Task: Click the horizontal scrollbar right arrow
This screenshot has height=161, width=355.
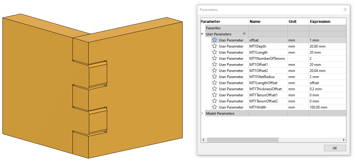Action: coord(343,140)
